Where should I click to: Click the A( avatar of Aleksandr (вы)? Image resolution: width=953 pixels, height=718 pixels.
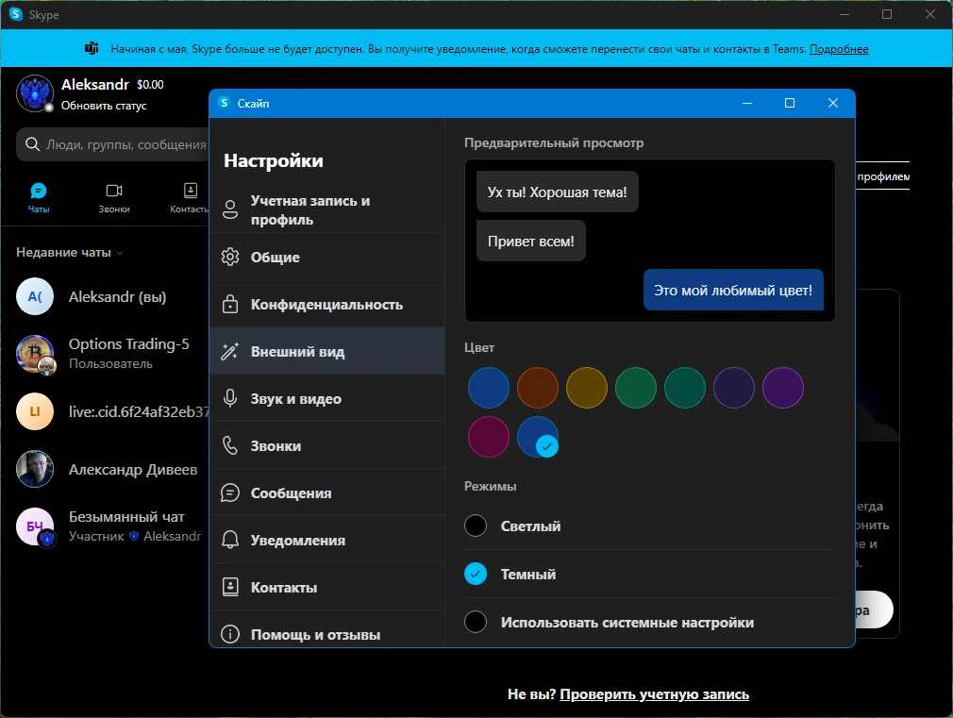[35, 296]
